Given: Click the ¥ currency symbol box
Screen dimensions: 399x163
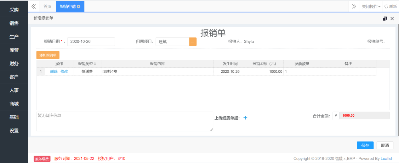Looking at the screenshot, I should 336,116.
